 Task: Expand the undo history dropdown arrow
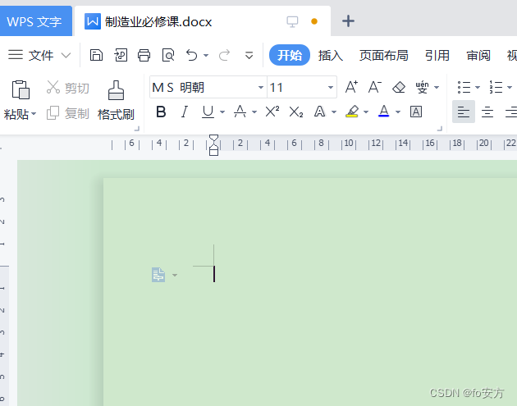[206, 56]
